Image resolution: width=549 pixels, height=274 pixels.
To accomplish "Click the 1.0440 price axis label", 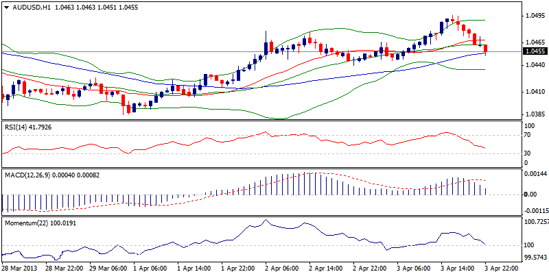I will point(534,65).
